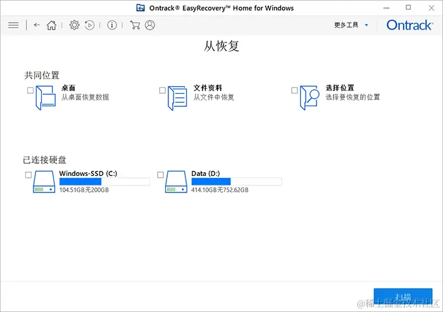This screenshot has width=443, height=312.
Task: Click the 文件资料 label
Action: (208, 88)
